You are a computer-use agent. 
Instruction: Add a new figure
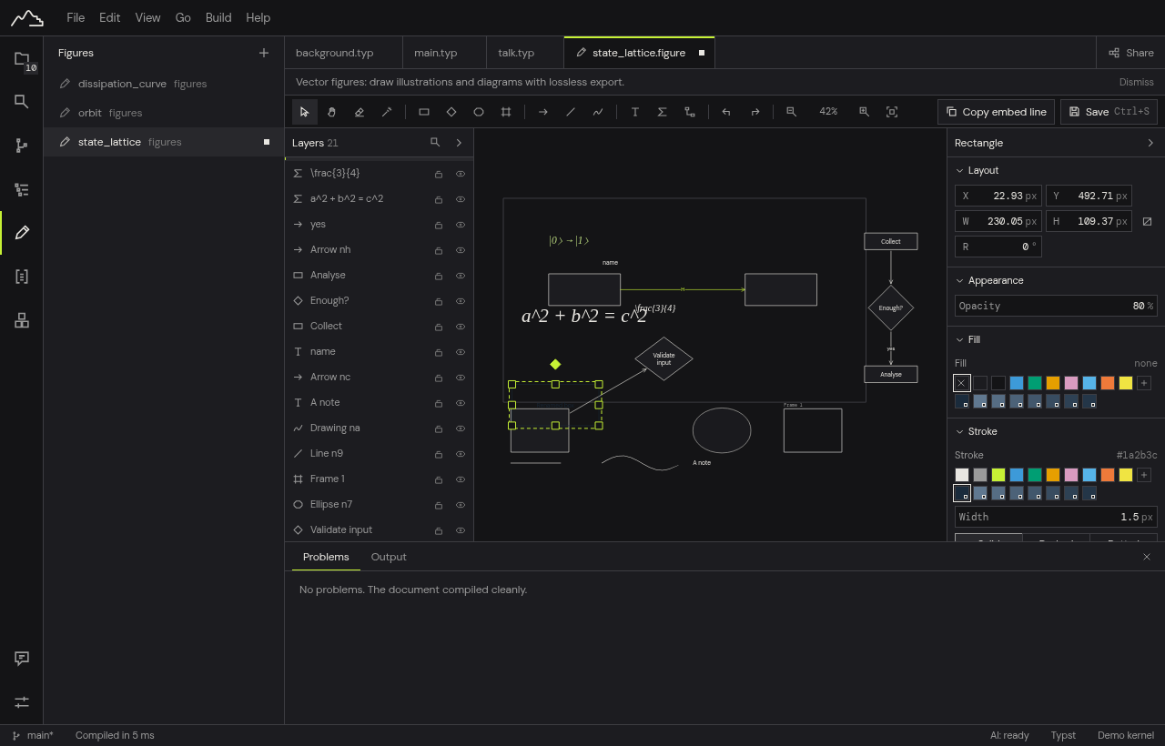click(x=264, y=53)
